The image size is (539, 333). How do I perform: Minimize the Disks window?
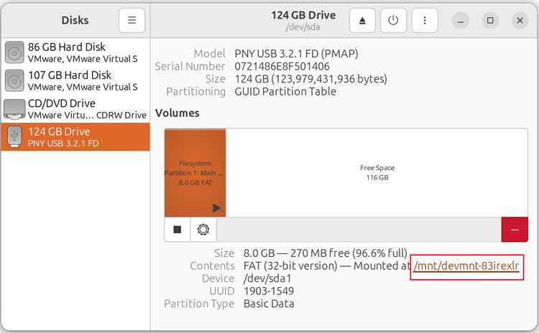[460, 21]
